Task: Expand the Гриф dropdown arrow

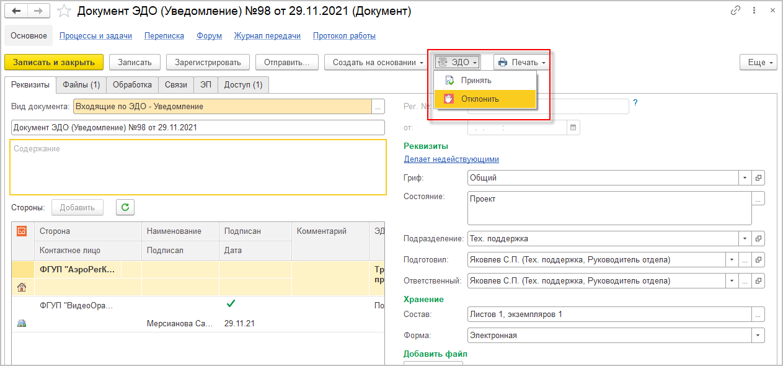Action: (745, 178)
